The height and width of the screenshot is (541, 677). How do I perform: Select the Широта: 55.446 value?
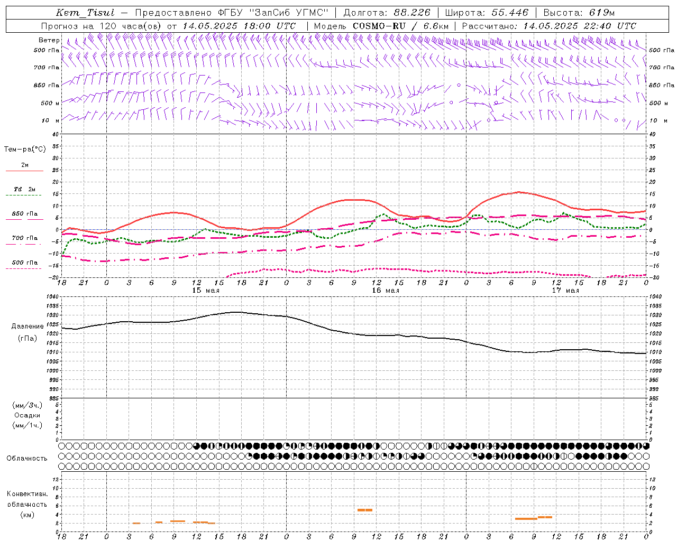[x=510, y=13]
